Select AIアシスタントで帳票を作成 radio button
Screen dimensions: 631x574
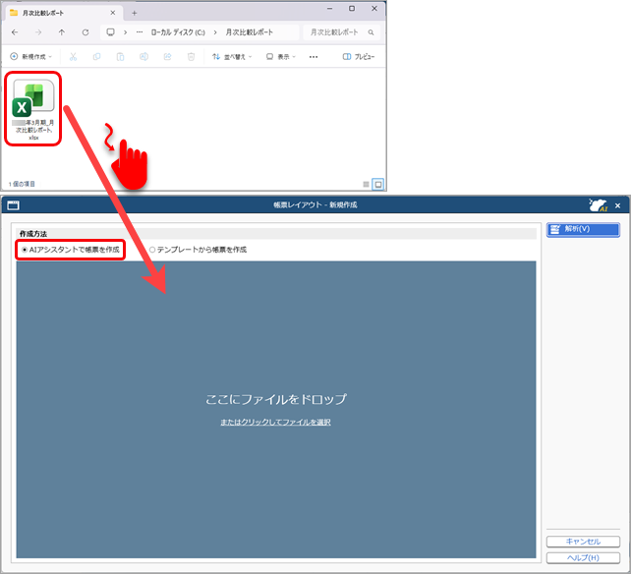coord(71,250)
